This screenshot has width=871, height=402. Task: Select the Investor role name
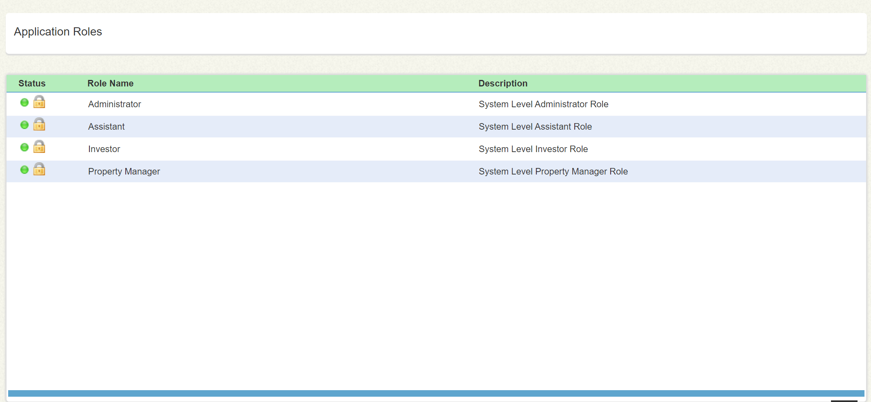point(104,149)
